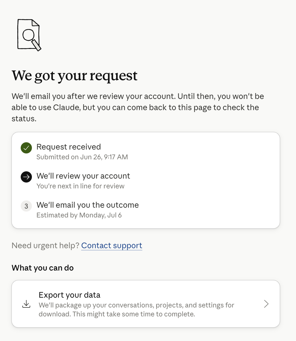Click the account review explanation paragraph

pos(138,107)
